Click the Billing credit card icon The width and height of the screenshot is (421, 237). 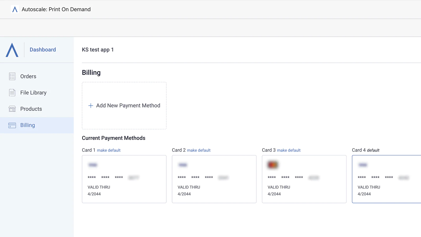12,125
